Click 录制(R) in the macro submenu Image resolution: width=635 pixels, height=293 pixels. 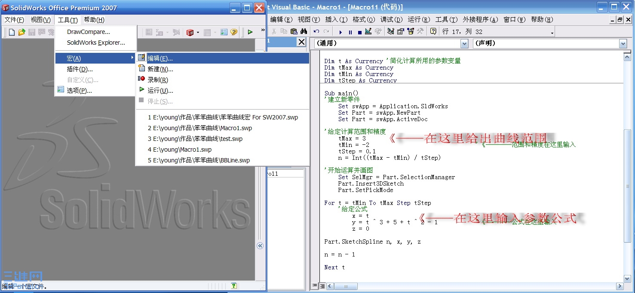(222, 80)
